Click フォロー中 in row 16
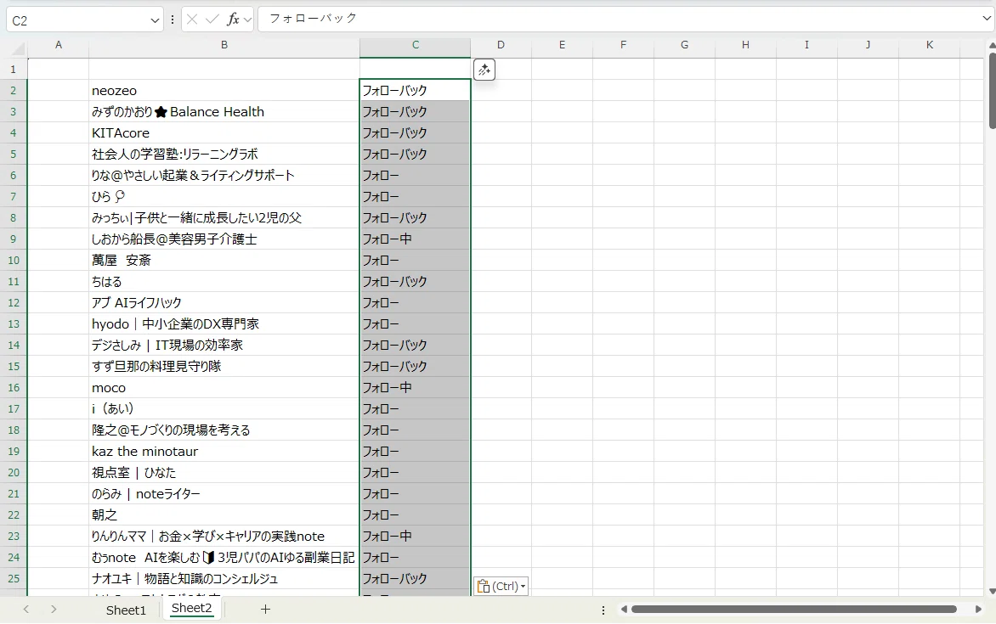Image resolution: width=996 pixels, height=624 pixels. [x=416, y=388]
